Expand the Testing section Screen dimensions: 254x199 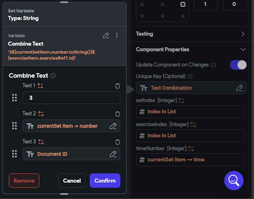(x=243, y=34)
